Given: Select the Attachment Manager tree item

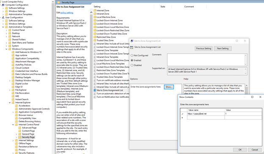Looking at the screenshot, I should click(x=25, y=62).
